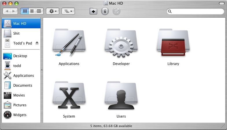Click into the search field
This screenshot has height=130, width=227.
click(x=195, y=11)
